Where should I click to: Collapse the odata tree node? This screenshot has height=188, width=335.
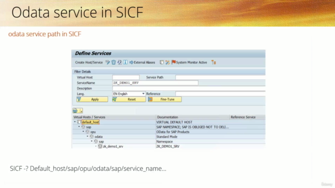87,136
